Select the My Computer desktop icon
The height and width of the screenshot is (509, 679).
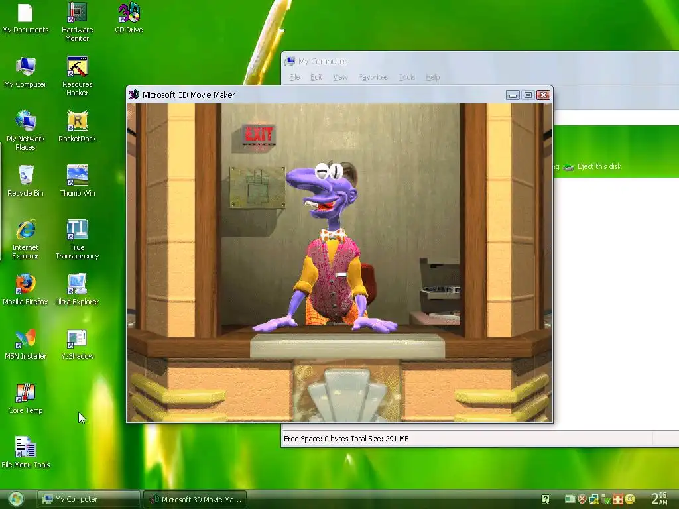[x=25, y=72]
